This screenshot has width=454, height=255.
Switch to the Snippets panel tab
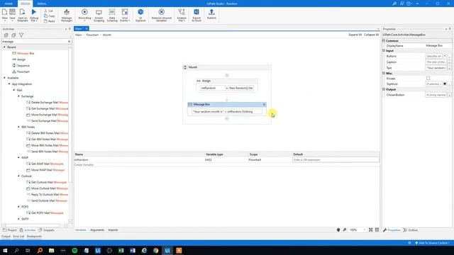[46, 230]
